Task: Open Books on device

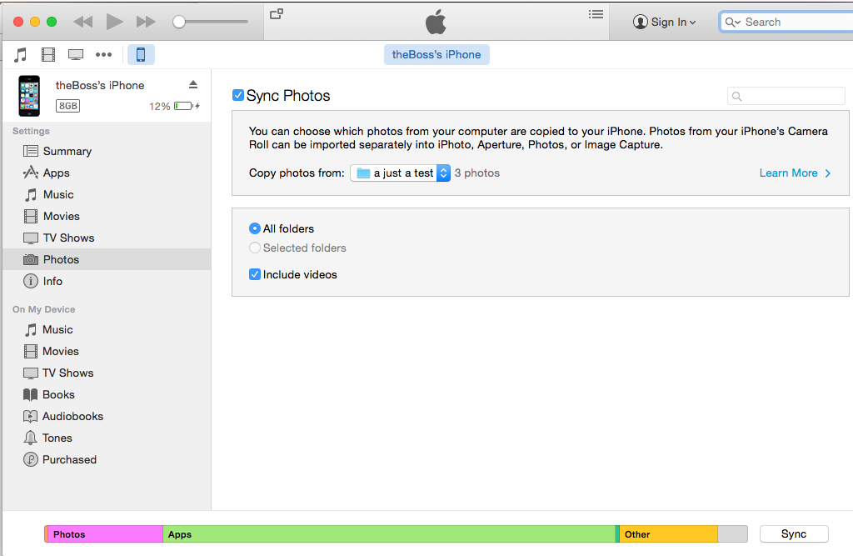Action: coord(107,394)
